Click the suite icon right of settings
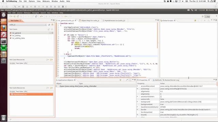The image size is (218, 122). pos(52,25)
